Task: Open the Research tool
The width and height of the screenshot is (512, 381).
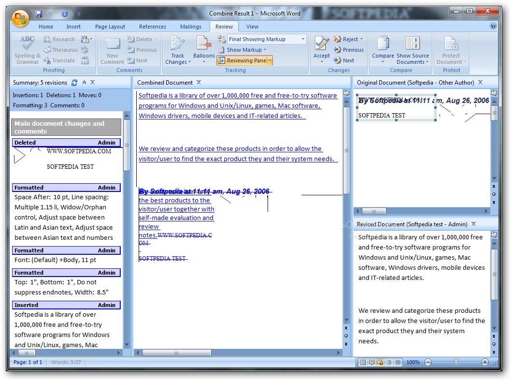Action: pos(59,39)
